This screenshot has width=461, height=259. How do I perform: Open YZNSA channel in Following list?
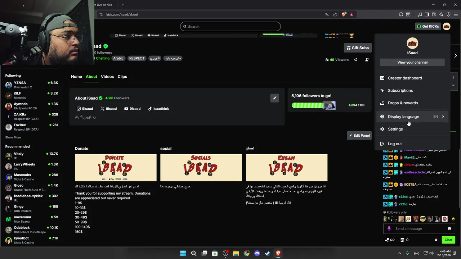pyautogui.click(x=32, y=85)
